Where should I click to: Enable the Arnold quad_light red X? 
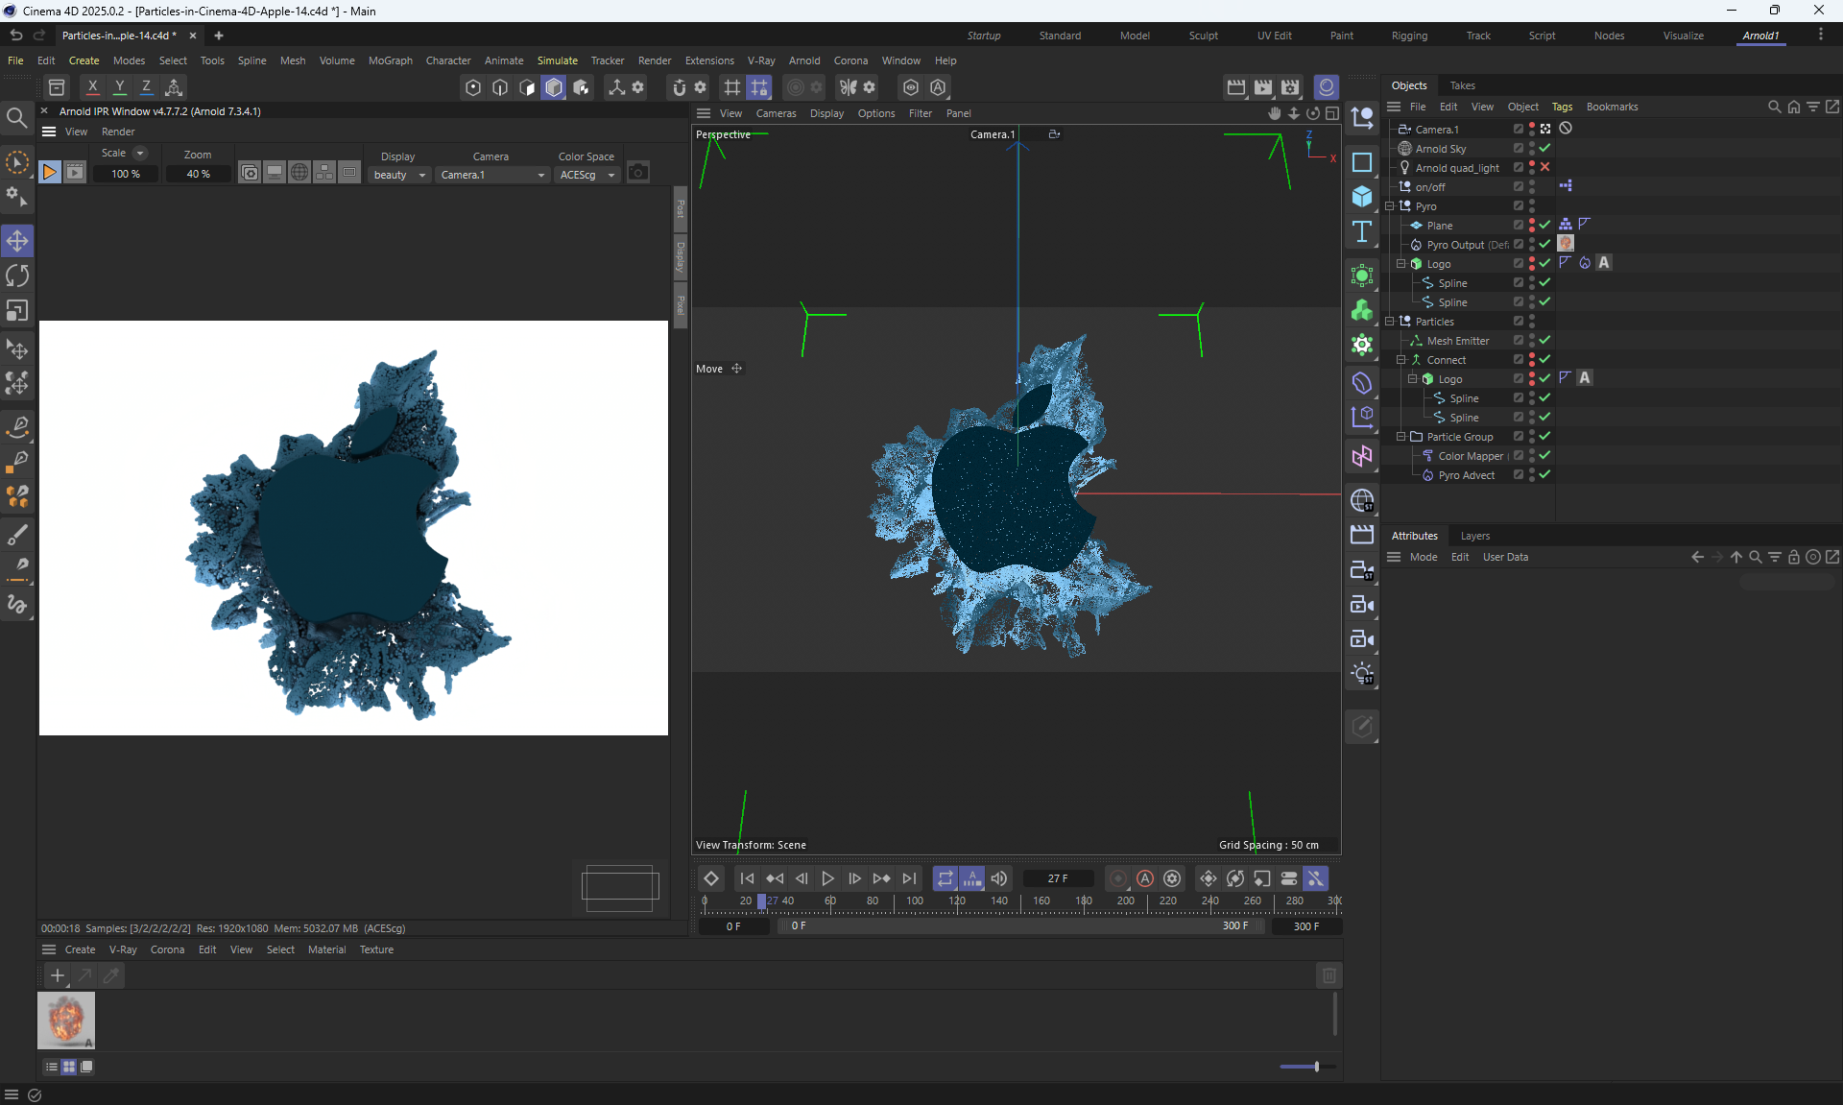[1545, 167]
